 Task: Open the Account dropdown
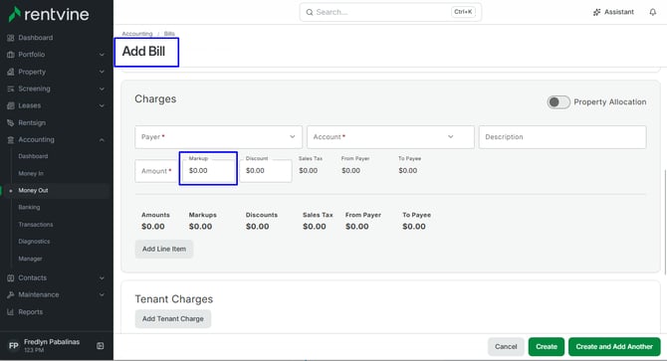pyautogui.click(x=390, y=137)
